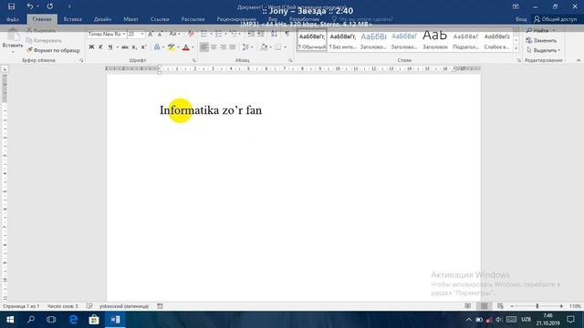
Task: Apply the Заголовок title style
Action: [435, 40]
